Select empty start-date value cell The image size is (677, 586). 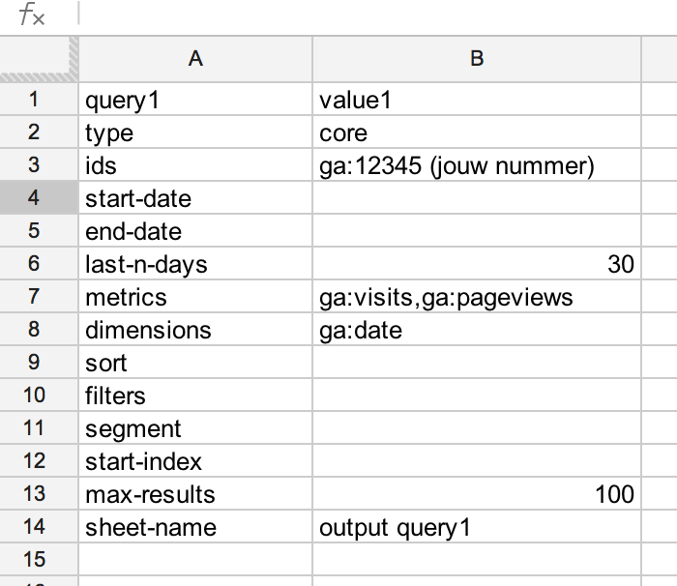coord(476,199)
